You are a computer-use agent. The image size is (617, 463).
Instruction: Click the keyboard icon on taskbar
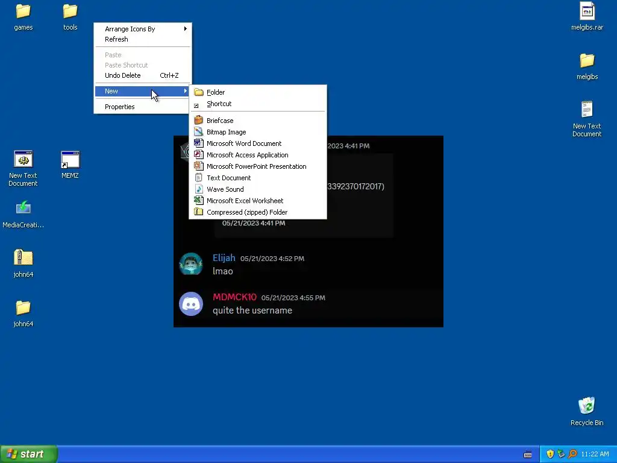coord(528,455)
